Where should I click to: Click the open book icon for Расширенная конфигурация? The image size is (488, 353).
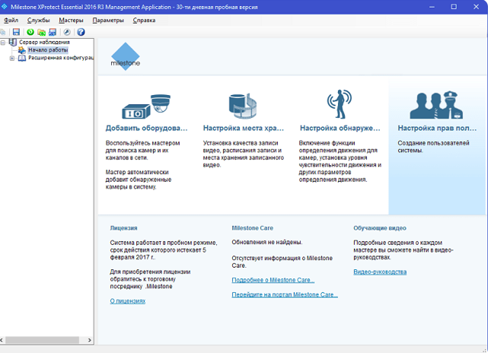(x=22, y=58)
